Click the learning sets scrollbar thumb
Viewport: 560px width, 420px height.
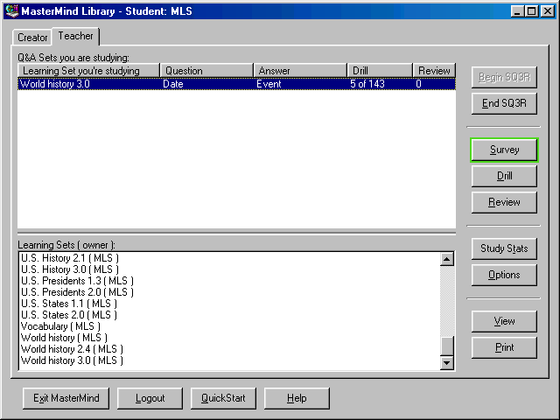(x=446, y=346)
